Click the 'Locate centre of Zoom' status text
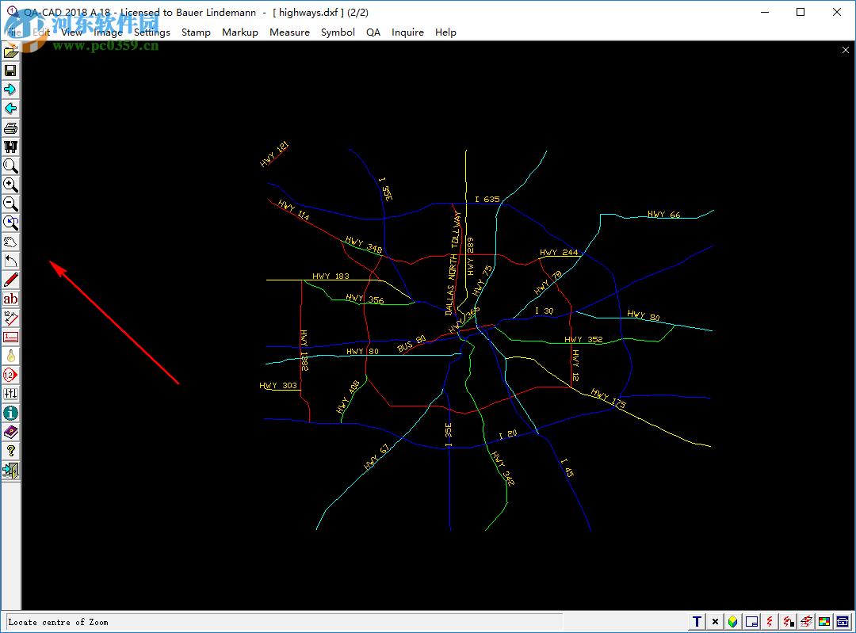 coord(58,622)
